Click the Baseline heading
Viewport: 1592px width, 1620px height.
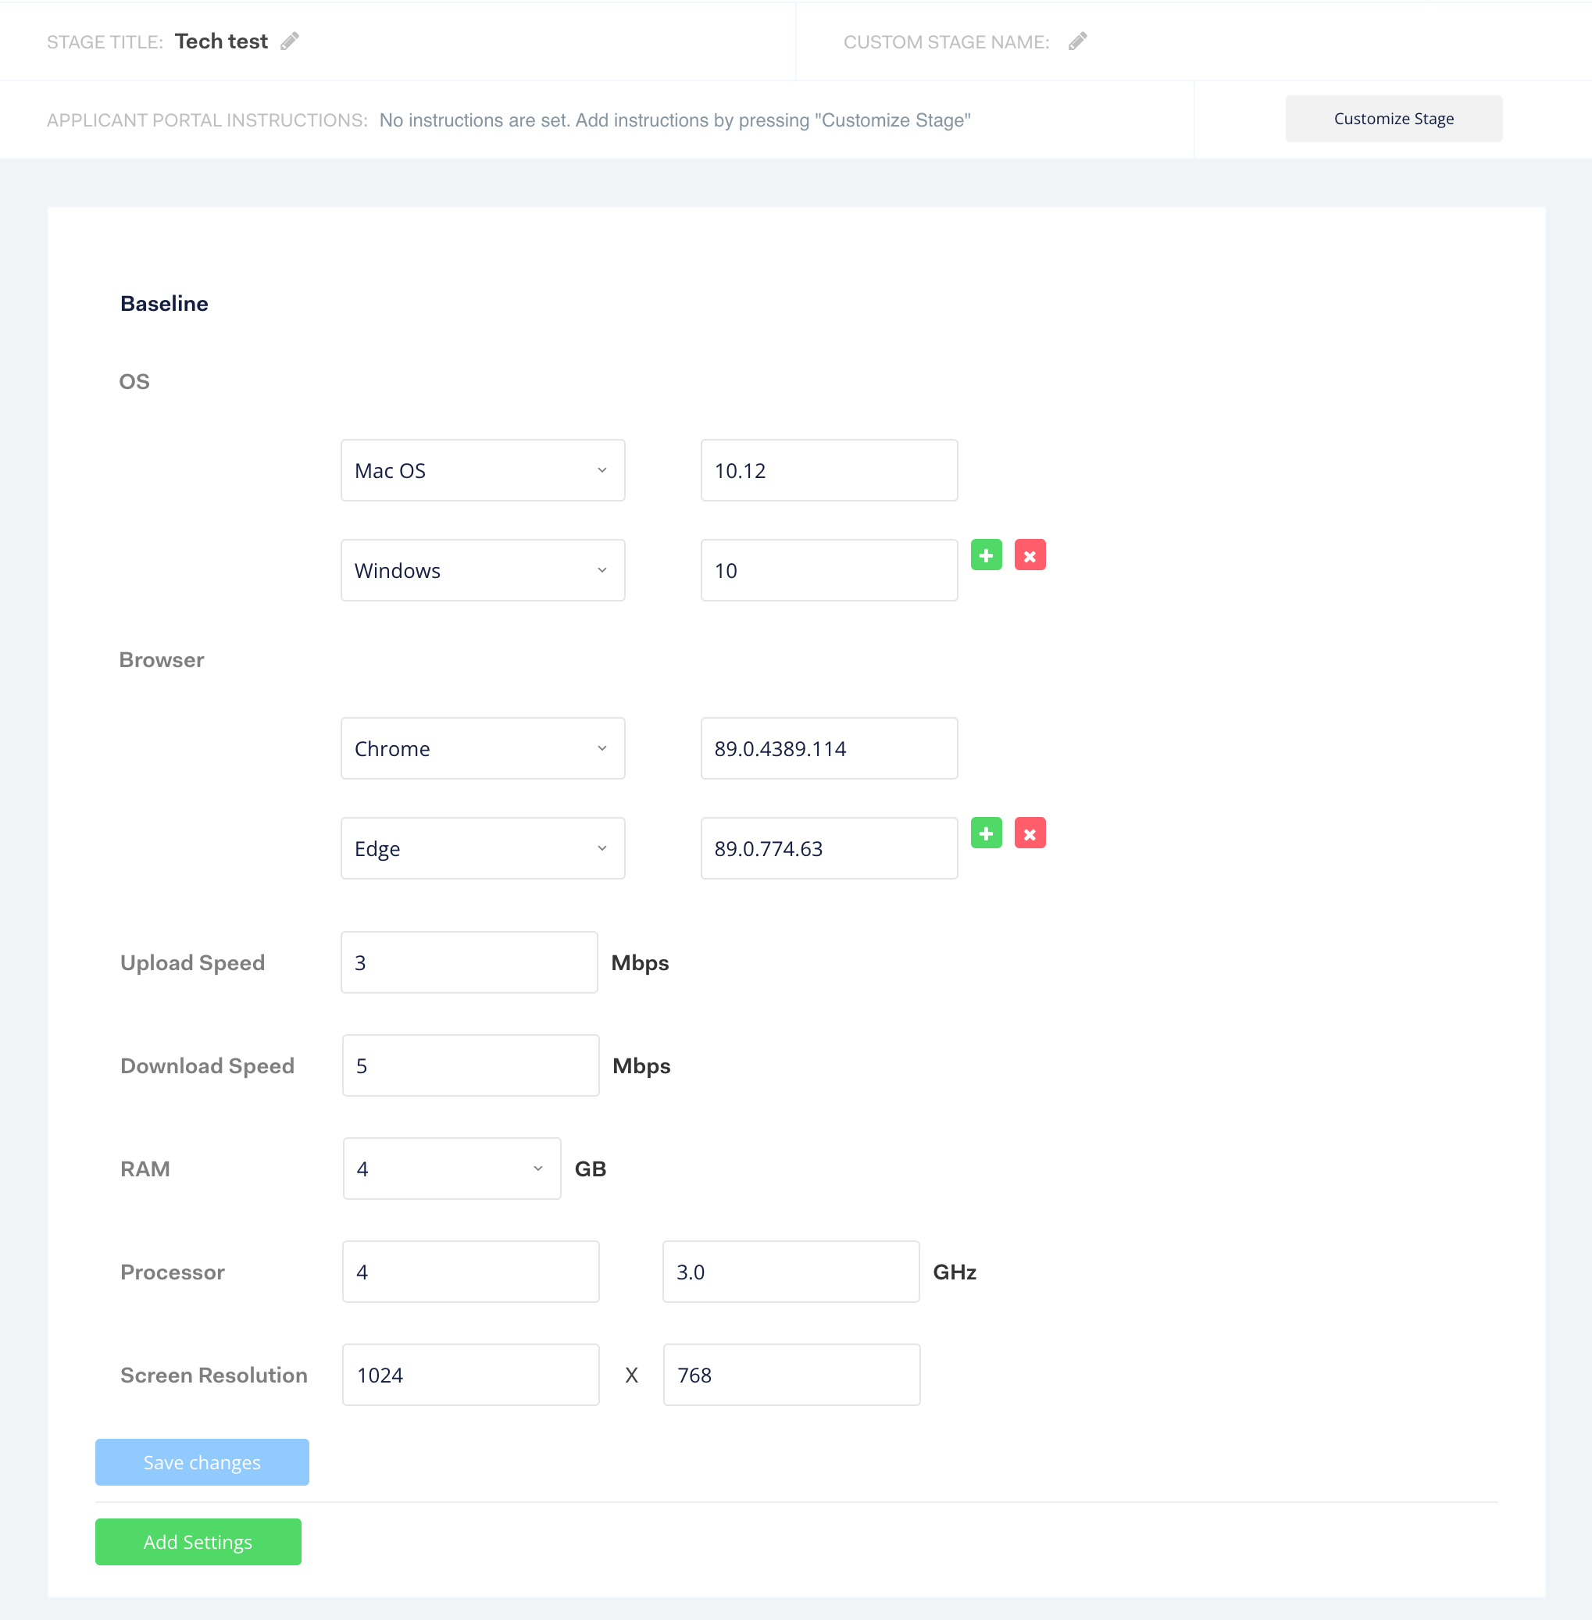164,303
